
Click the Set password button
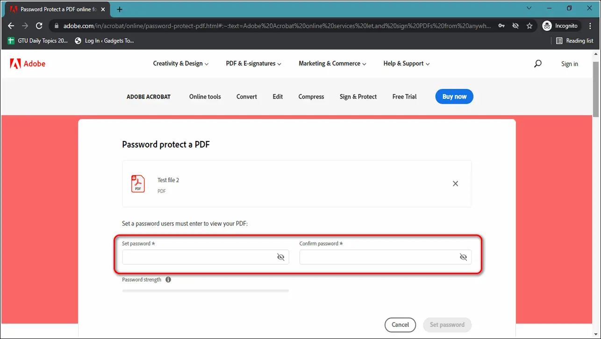[x=447, y=325]
